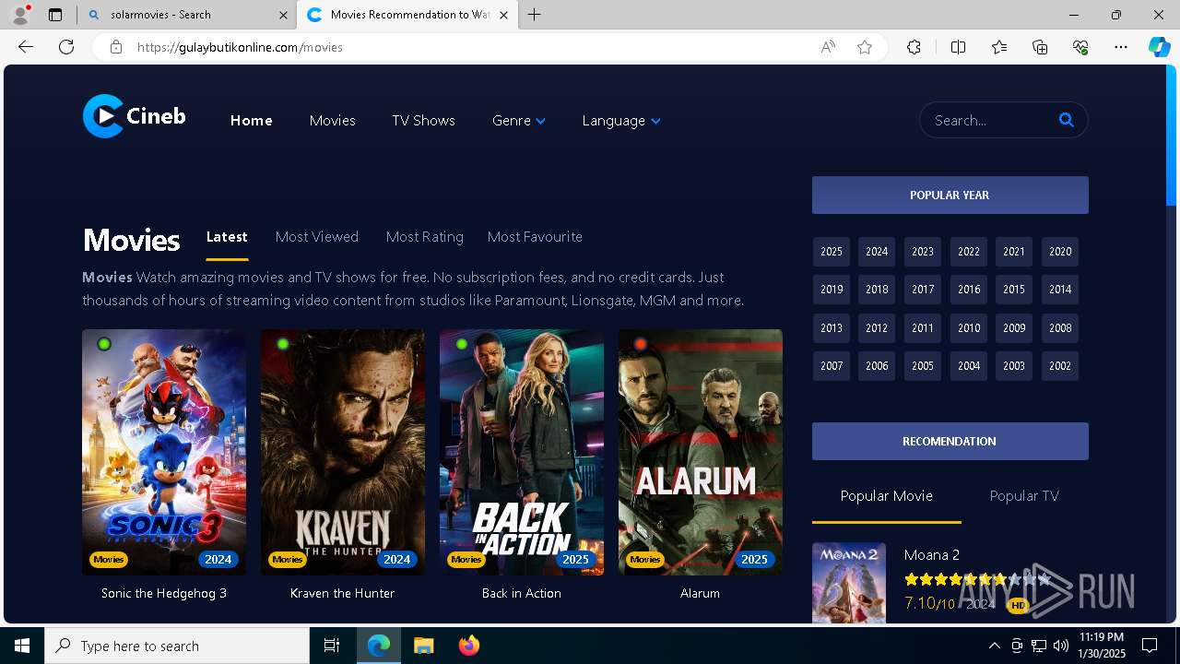Open Settings and more menu

(x=1121, y=47)
